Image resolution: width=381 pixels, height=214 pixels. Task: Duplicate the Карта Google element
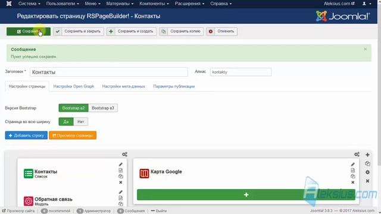coord(353,177)
